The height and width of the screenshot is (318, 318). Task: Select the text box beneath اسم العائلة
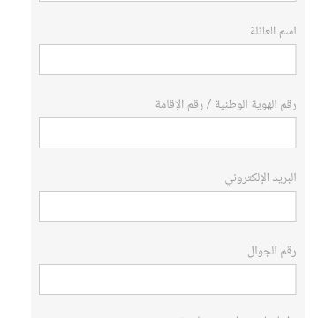point(168,59)
